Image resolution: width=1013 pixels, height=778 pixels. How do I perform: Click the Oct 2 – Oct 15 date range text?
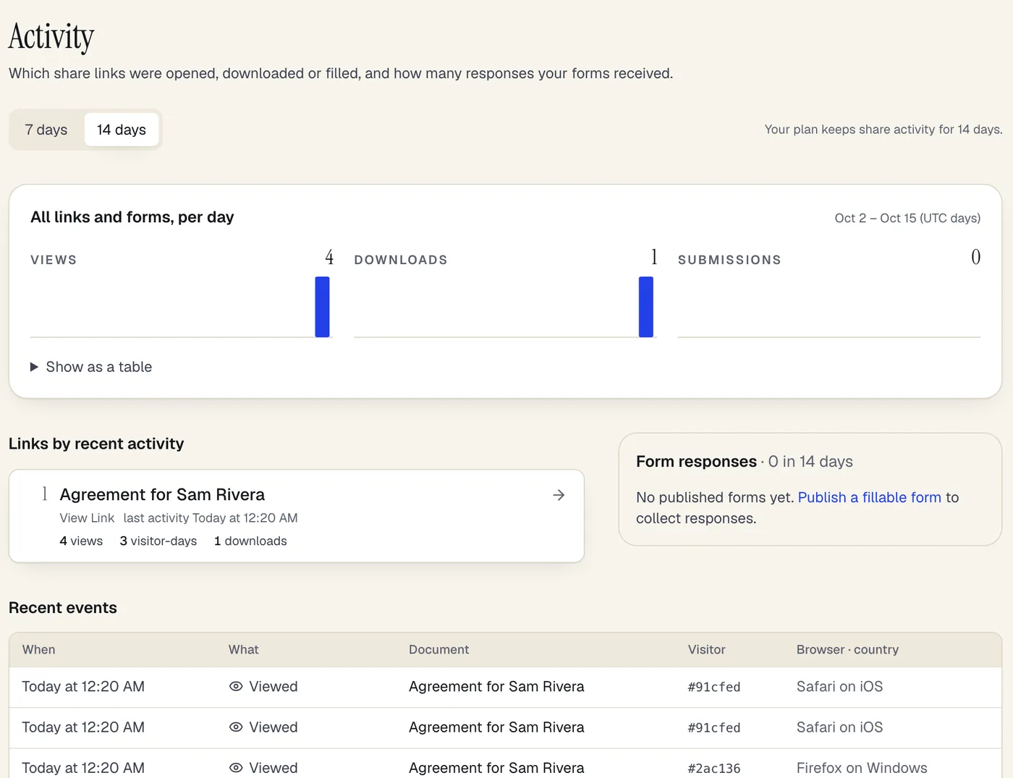point(907,219)
